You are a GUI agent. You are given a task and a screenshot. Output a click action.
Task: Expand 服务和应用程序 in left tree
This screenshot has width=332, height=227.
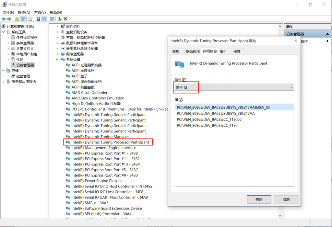tap(4, 82)
